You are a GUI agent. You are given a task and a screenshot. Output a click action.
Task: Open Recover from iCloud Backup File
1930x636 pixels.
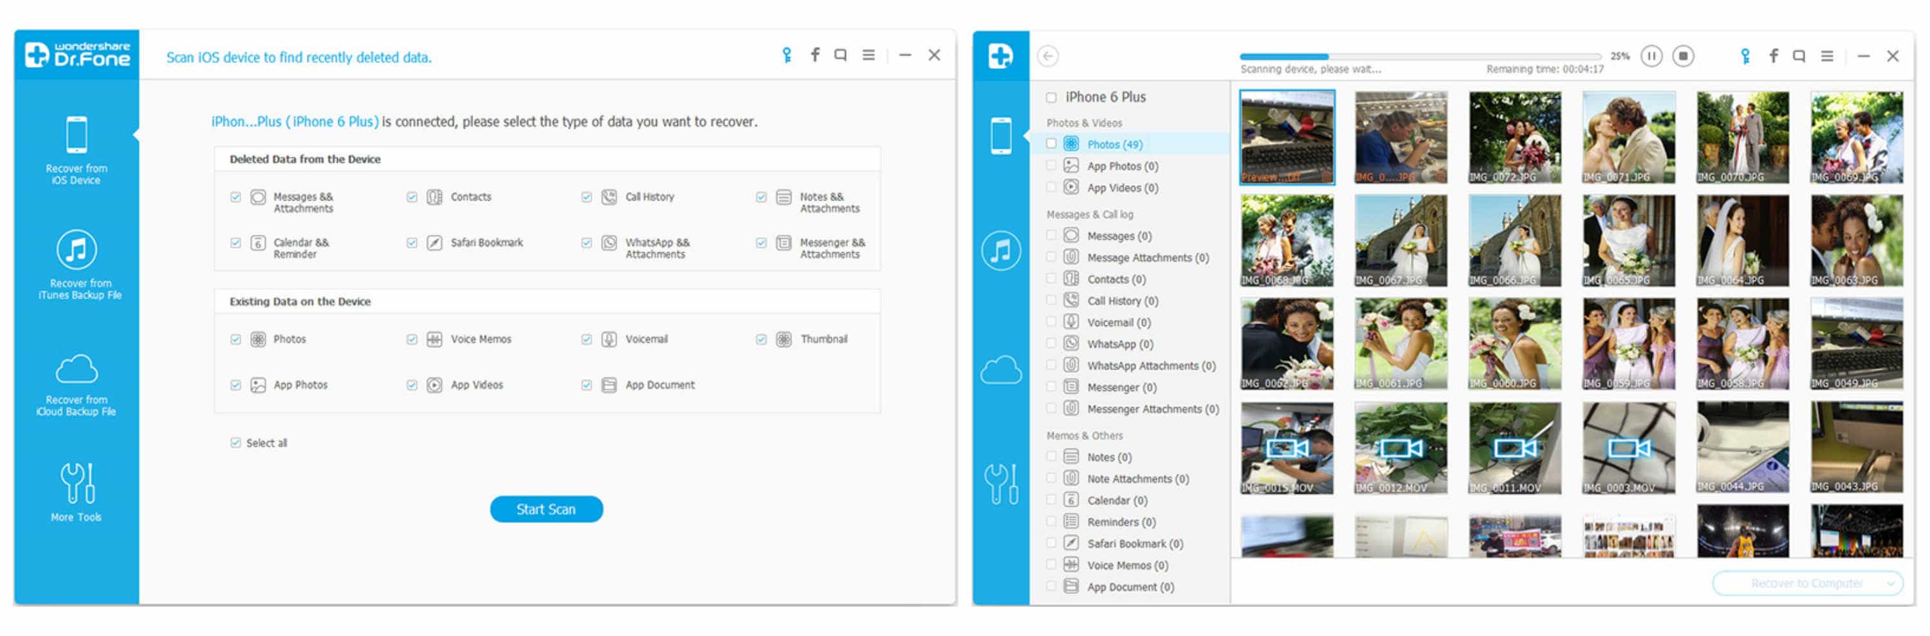pyautogui.click(x=76, y=385)
